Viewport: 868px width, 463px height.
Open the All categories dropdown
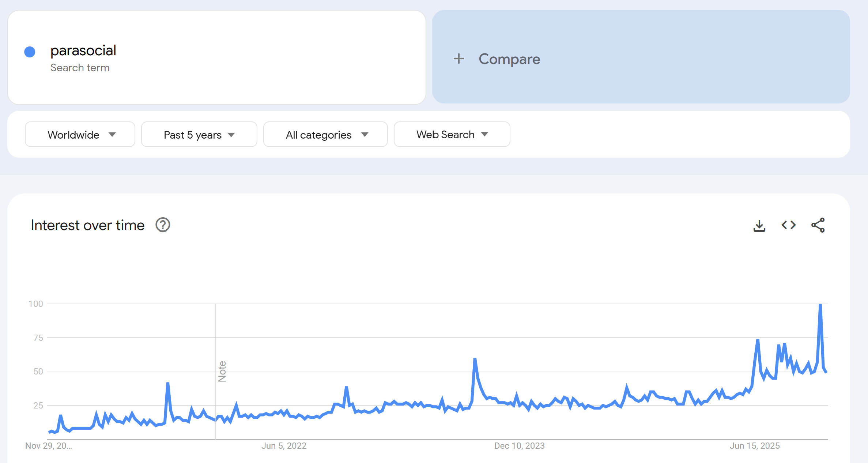pyautogui.click(x=325, y=135)
